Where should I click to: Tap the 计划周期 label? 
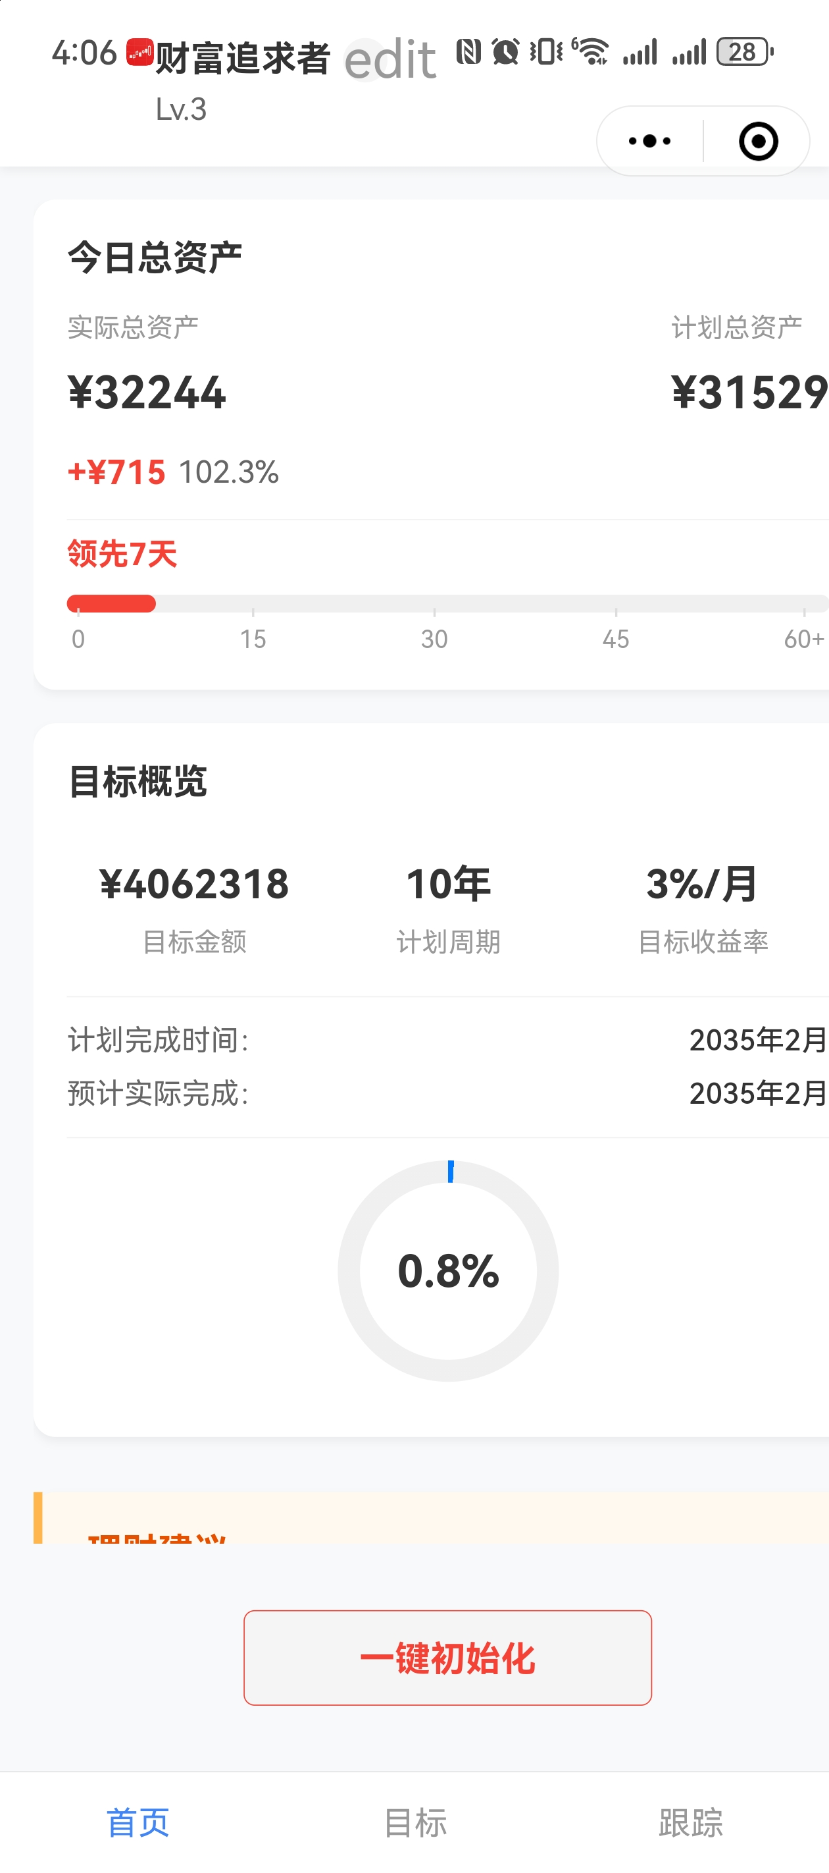[448, 942]
